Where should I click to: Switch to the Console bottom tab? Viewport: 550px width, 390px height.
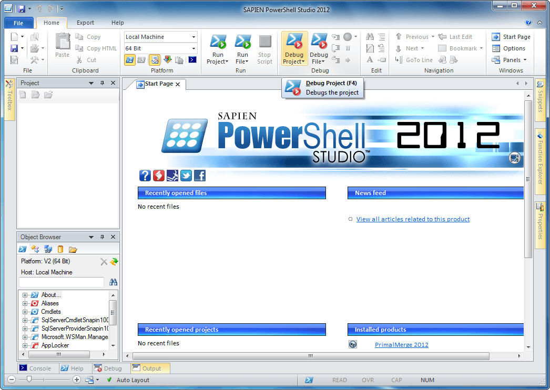(35, 368)
